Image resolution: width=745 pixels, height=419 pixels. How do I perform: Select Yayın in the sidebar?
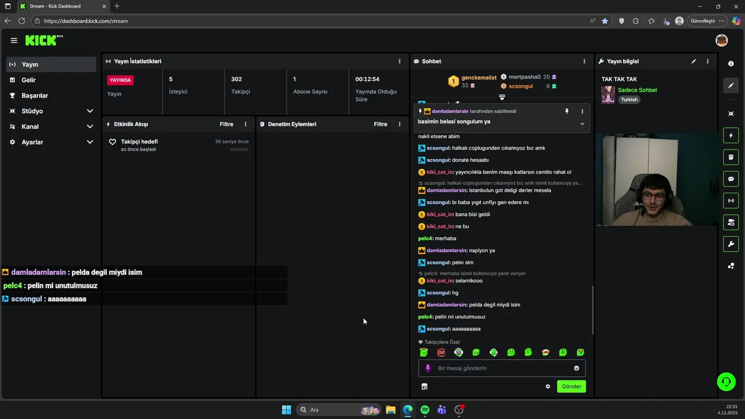coord(51,65)
